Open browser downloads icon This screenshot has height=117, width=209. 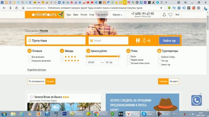pyautogui.click(x=205, y=8)
